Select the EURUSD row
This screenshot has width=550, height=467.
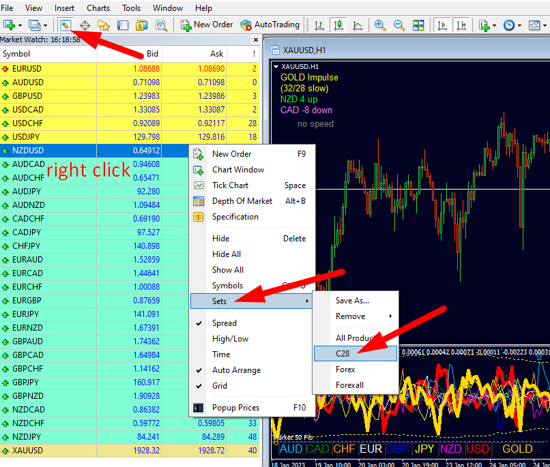[x=130, y=69]
